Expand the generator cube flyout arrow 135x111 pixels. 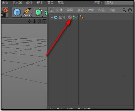[42, 16]
